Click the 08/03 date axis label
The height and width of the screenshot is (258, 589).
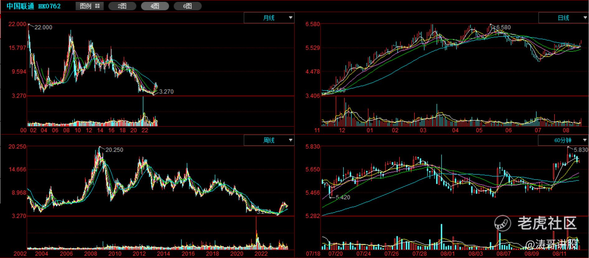pyautogui.click(x=476, y=254)
